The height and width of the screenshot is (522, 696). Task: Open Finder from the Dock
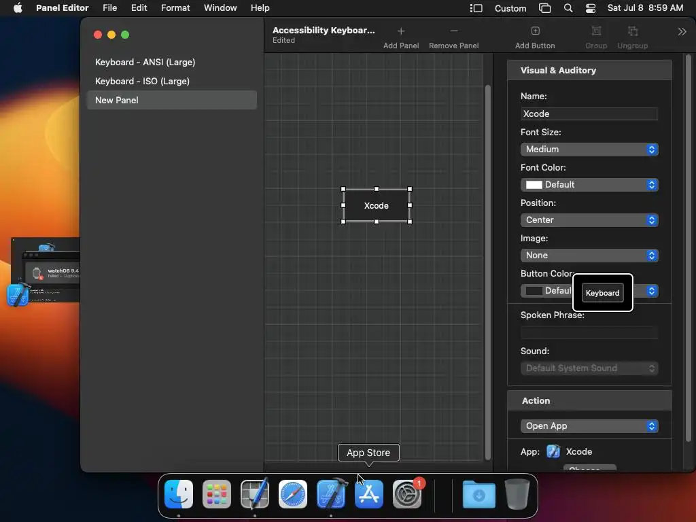[179, 494]
